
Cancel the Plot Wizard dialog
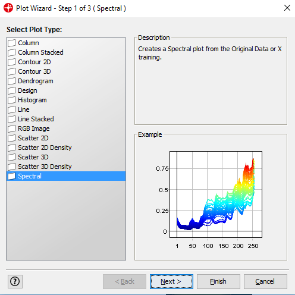coord(265,281)
